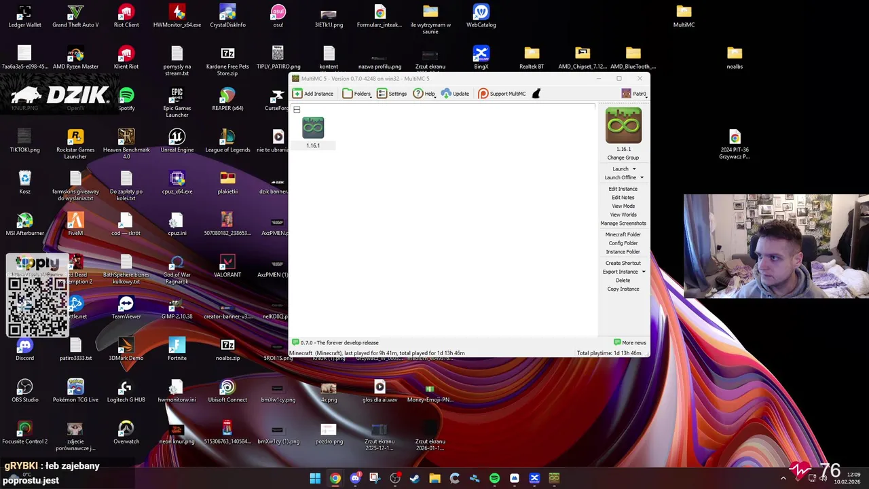The image size is (869, 489).
Task: Select League of Legends desktop icon
Action: tap(227, 141)
